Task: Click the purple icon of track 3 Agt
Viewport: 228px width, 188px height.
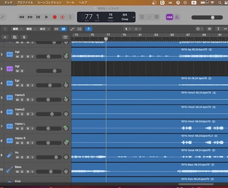Action: [x=9, y=69]
